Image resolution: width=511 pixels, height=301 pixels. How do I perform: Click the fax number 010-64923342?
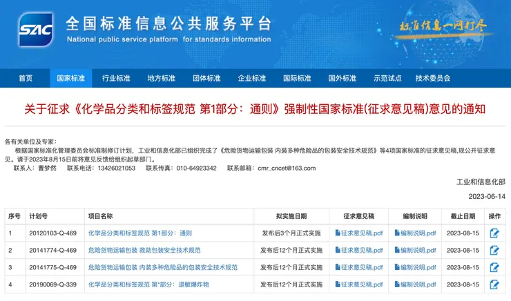[x=197, y=168]
